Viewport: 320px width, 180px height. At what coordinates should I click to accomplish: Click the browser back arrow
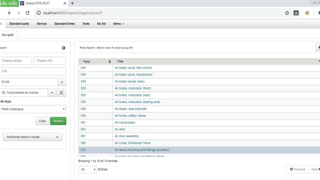click(9, 13)
